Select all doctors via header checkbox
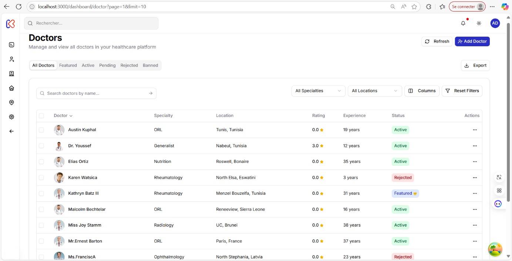Viewport: 512px width, 261px height. click(x=41, y=115)
